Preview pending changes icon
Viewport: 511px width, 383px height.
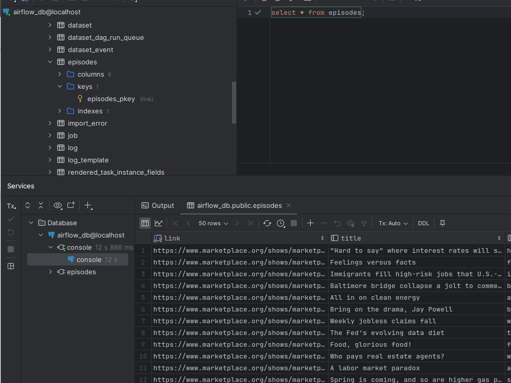click(x=351, y=223)
